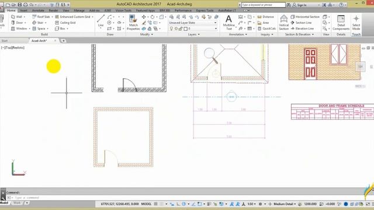Click the Open file icon in quick access toolbar
Image resolution: width=374 pixels, height=210 pixels.
coord(14,5)
